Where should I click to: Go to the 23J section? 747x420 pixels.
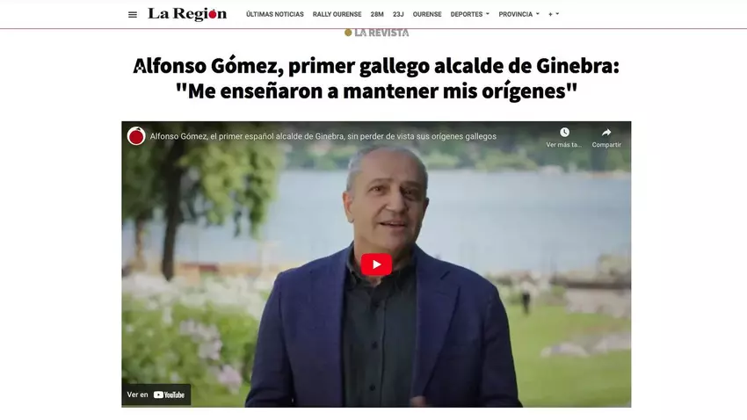[x=398, y=14]
